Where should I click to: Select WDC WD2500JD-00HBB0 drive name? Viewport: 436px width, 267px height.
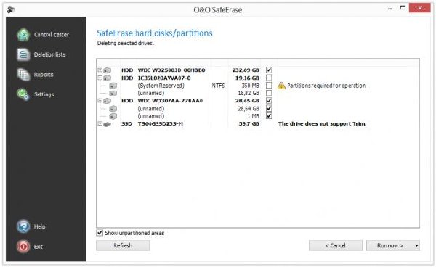(171, 70)
